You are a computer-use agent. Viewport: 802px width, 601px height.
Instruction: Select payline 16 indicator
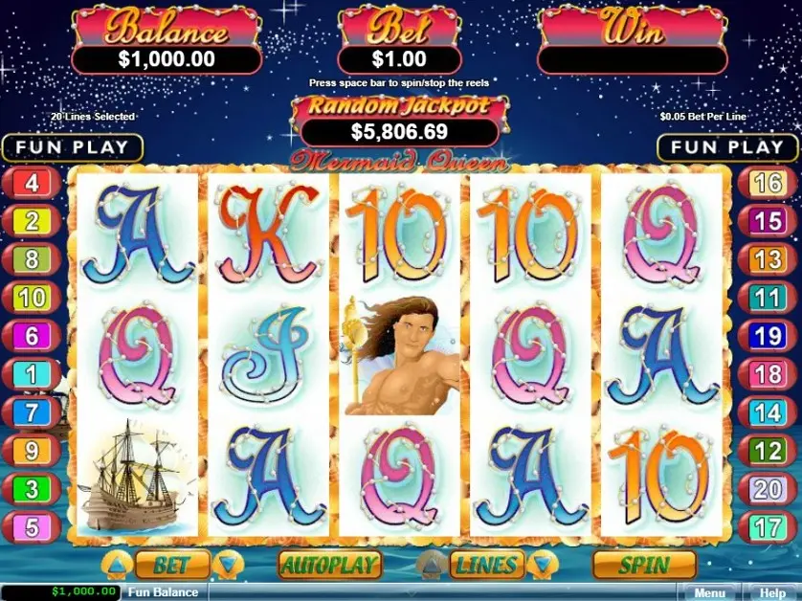[768, 183]
